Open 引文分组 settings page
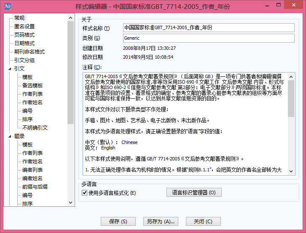Image resolution: width=306 pixels, height=233 pixels. coord(24,60)
